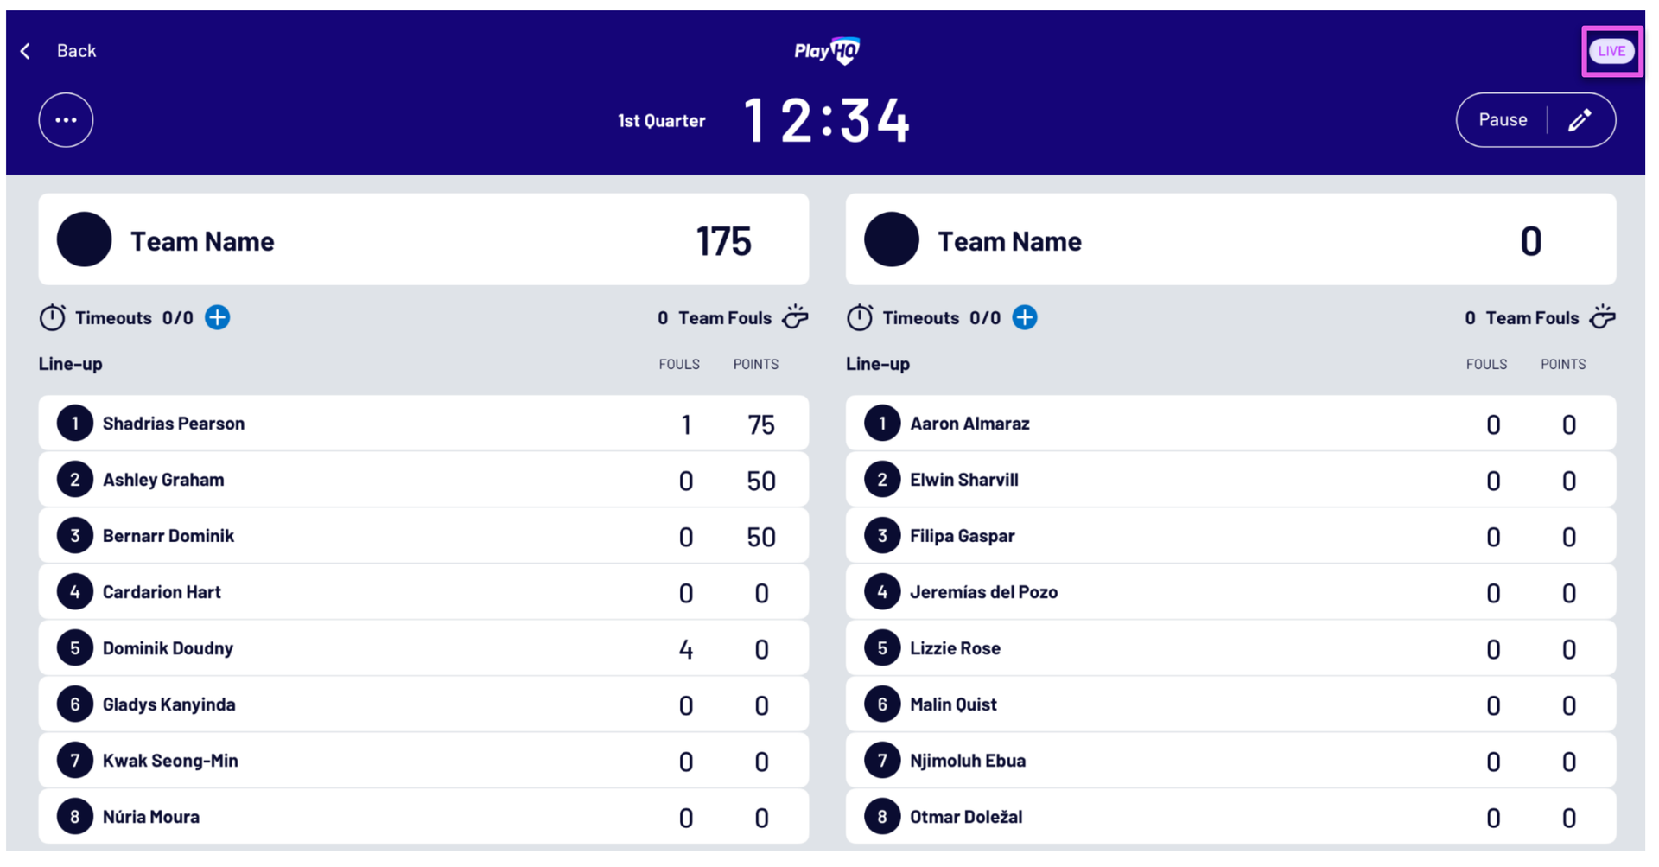The width and height of the screenshot is (1659, 867).
Task: Click the left team score 175
Action: [724, 241]
